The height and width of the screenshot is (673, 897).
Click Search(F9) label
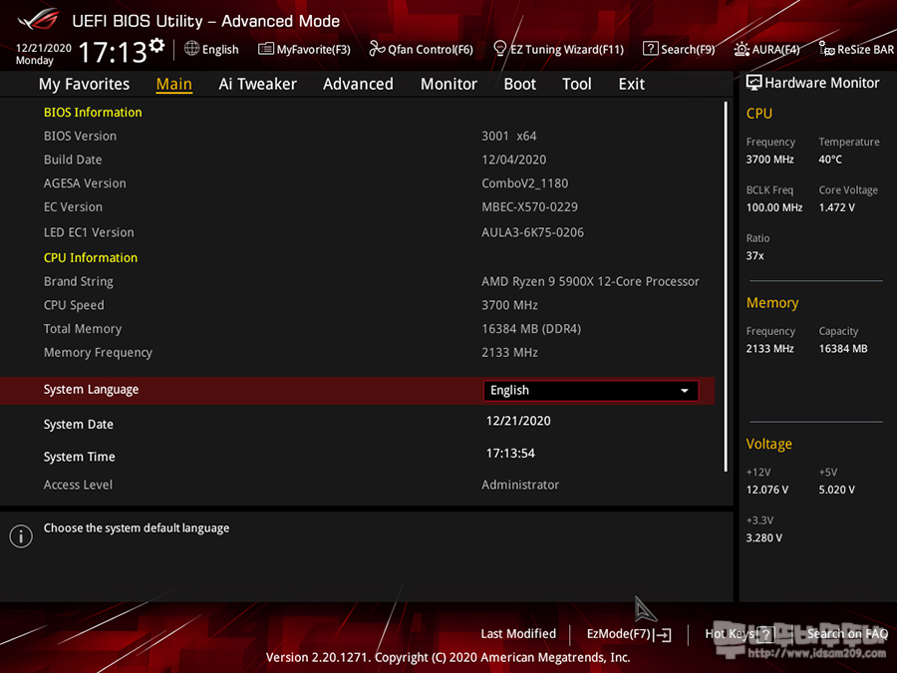(688, 50)
